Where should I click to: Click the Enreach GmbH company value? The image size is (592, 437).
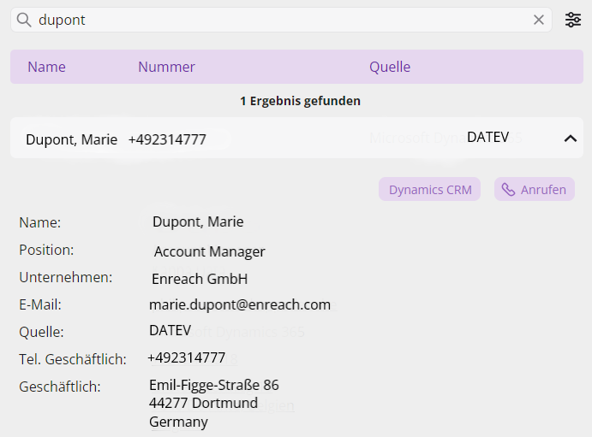point(200,279)
